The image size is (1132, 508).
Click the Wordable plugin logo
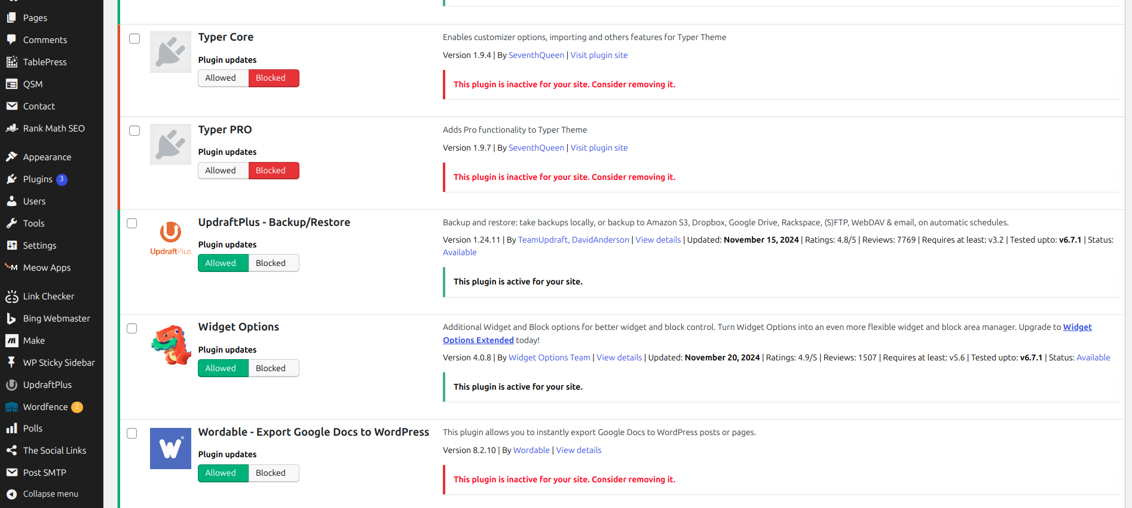[x=170, y=448]
